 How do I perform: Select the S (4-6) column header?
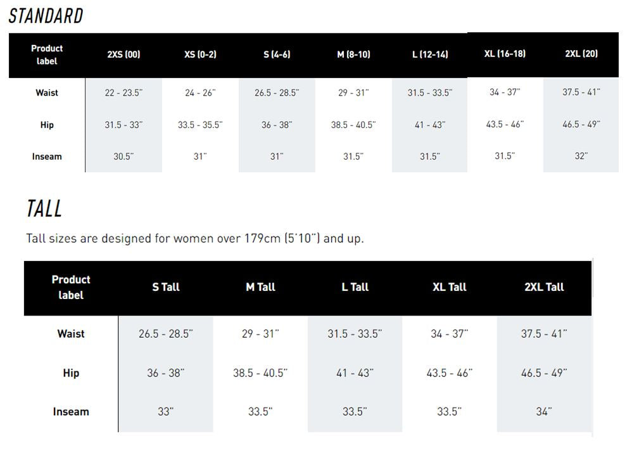coord(277,54)
